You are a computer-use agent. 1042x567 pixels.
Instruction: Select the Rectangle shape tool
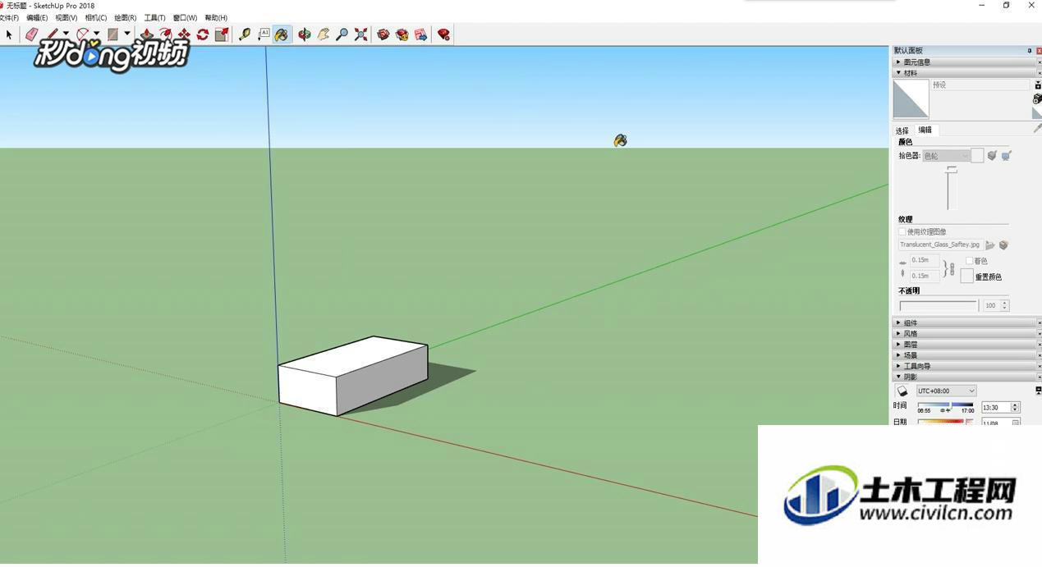(113, 34)
